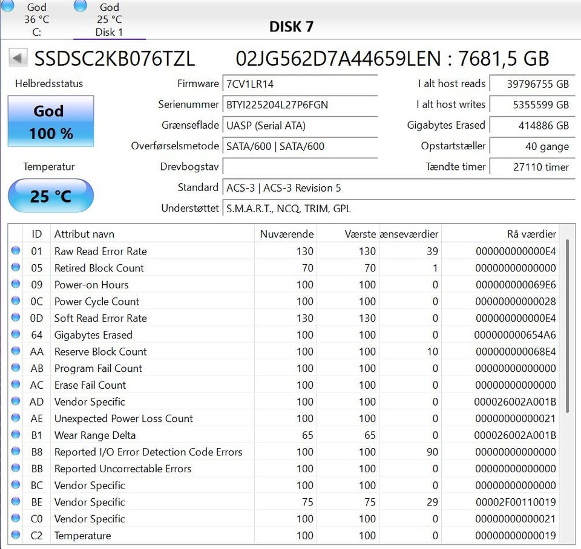Click supported features S.M.A.R.T., NCQ, TRIM, GPL
Viewport: 581px width, 549px height.
(x=399, y=209)
